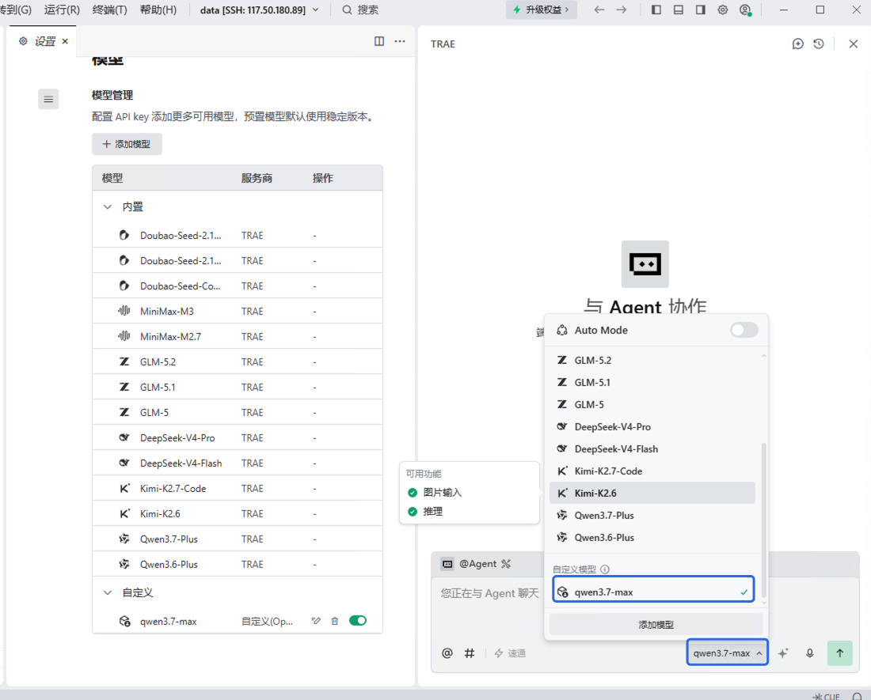Delete the qwen3.7-max custom model

point(334,621)
